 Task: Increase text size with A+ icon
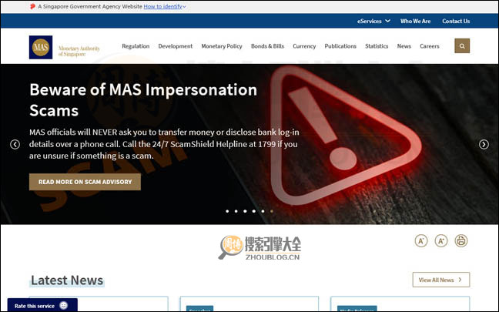pyautogui.click(x=441, y=240)
